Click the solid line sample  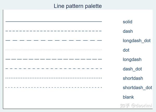(x=54, y=22)
